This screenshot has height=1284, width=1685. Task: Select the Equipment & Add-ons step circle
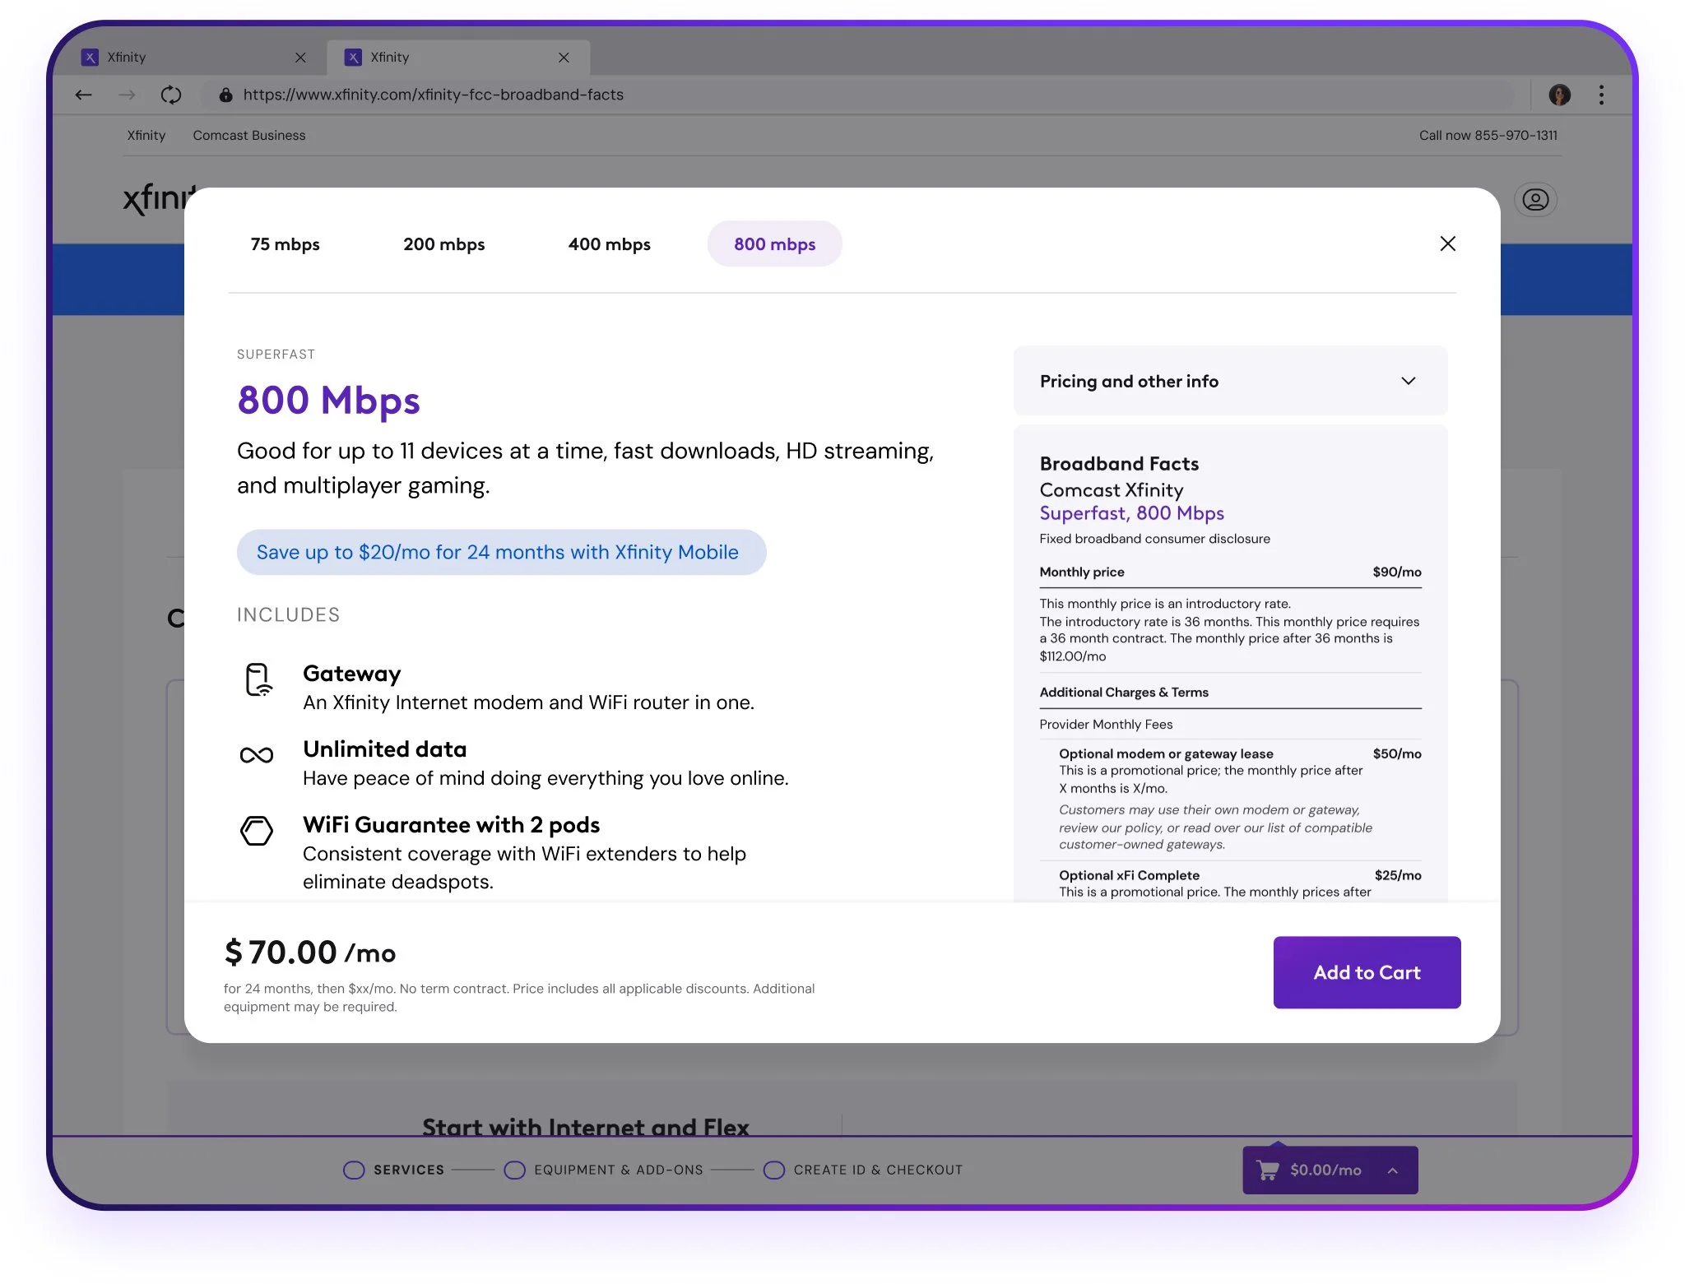(x=515, y=1170)
